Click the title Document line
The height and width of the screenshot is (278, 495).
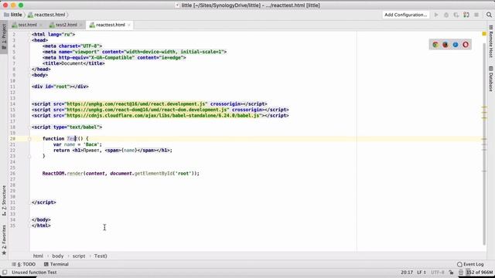[x=73, y=63]
